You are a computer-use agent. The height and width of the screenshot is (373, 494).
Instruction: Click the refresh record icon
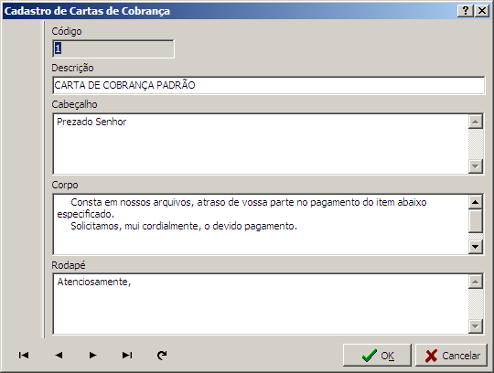pos(162,355)
